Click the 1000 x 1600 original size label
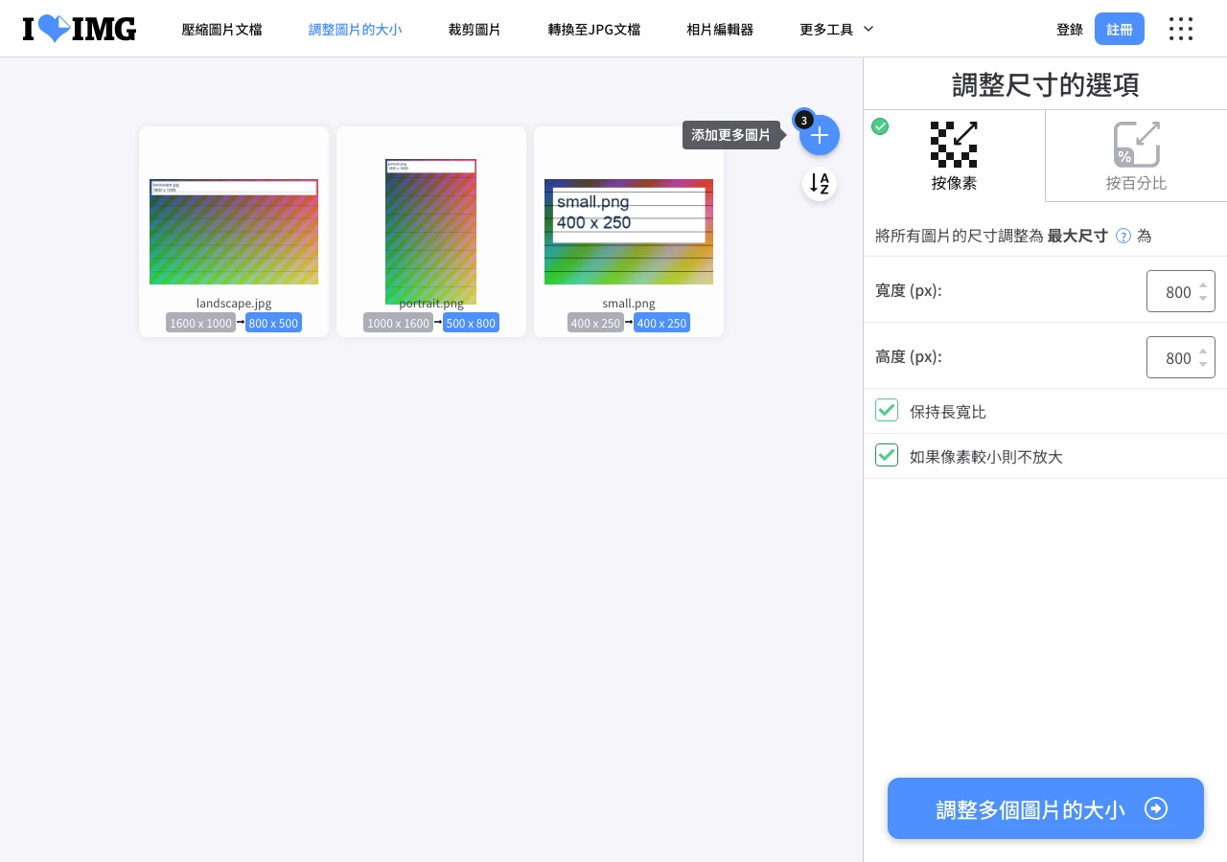1227x862 pixels. [398, 323]
